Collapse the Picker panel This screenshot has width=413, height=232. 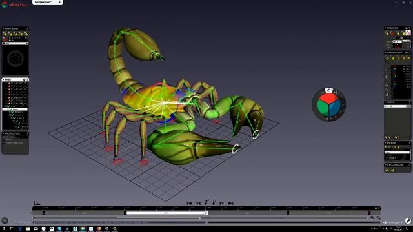pyautogui.click(x=386, y=143)
